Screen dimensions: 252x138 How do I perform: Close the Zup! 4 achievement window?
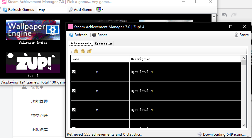click(244, 27)
